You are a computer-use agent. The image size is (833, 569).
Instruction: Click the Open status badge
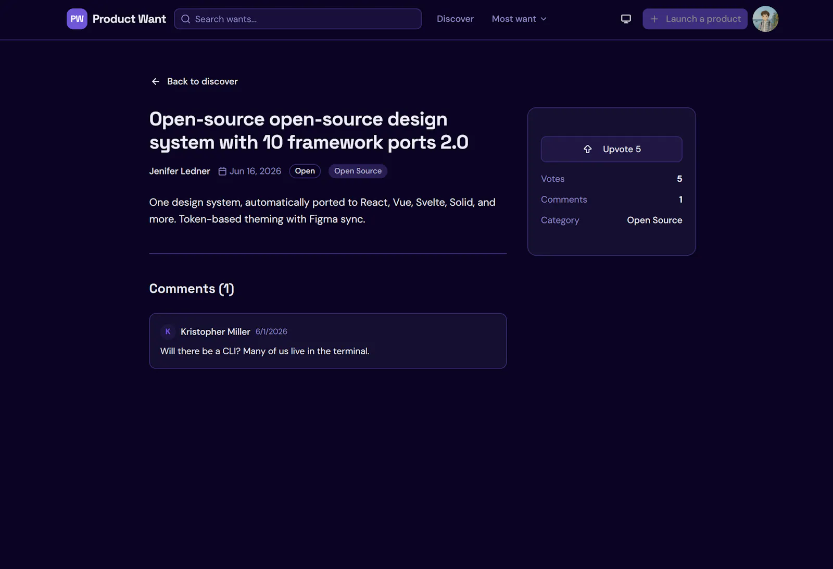(305, 171)
